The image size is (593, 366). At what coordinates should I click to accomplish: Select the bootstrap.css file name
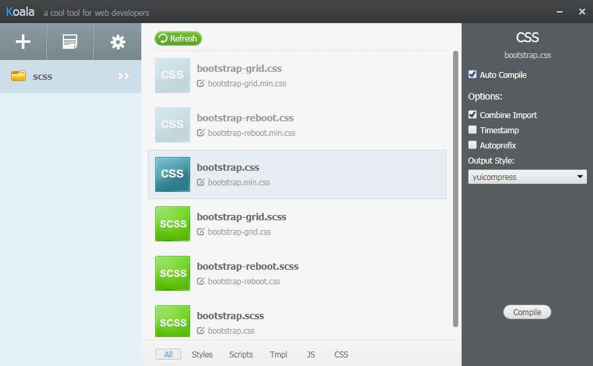coord(228,168)
